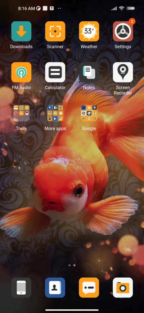
Task: Tap the Wi-Fi status icon
Action: (x=121, y=8)
